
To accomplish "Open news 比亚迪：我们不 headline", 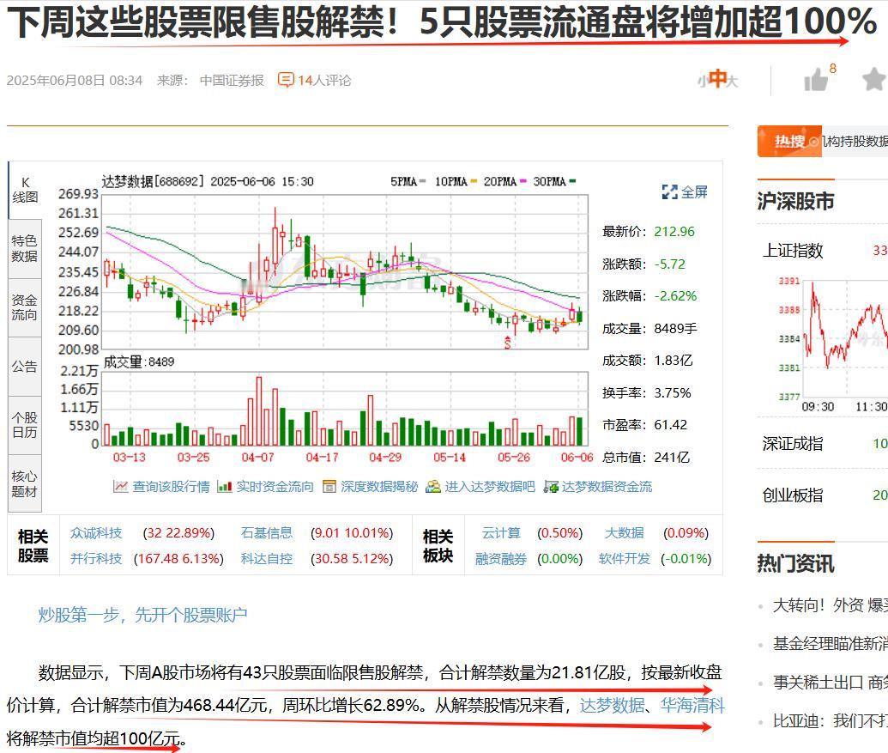I will point(831,721).
